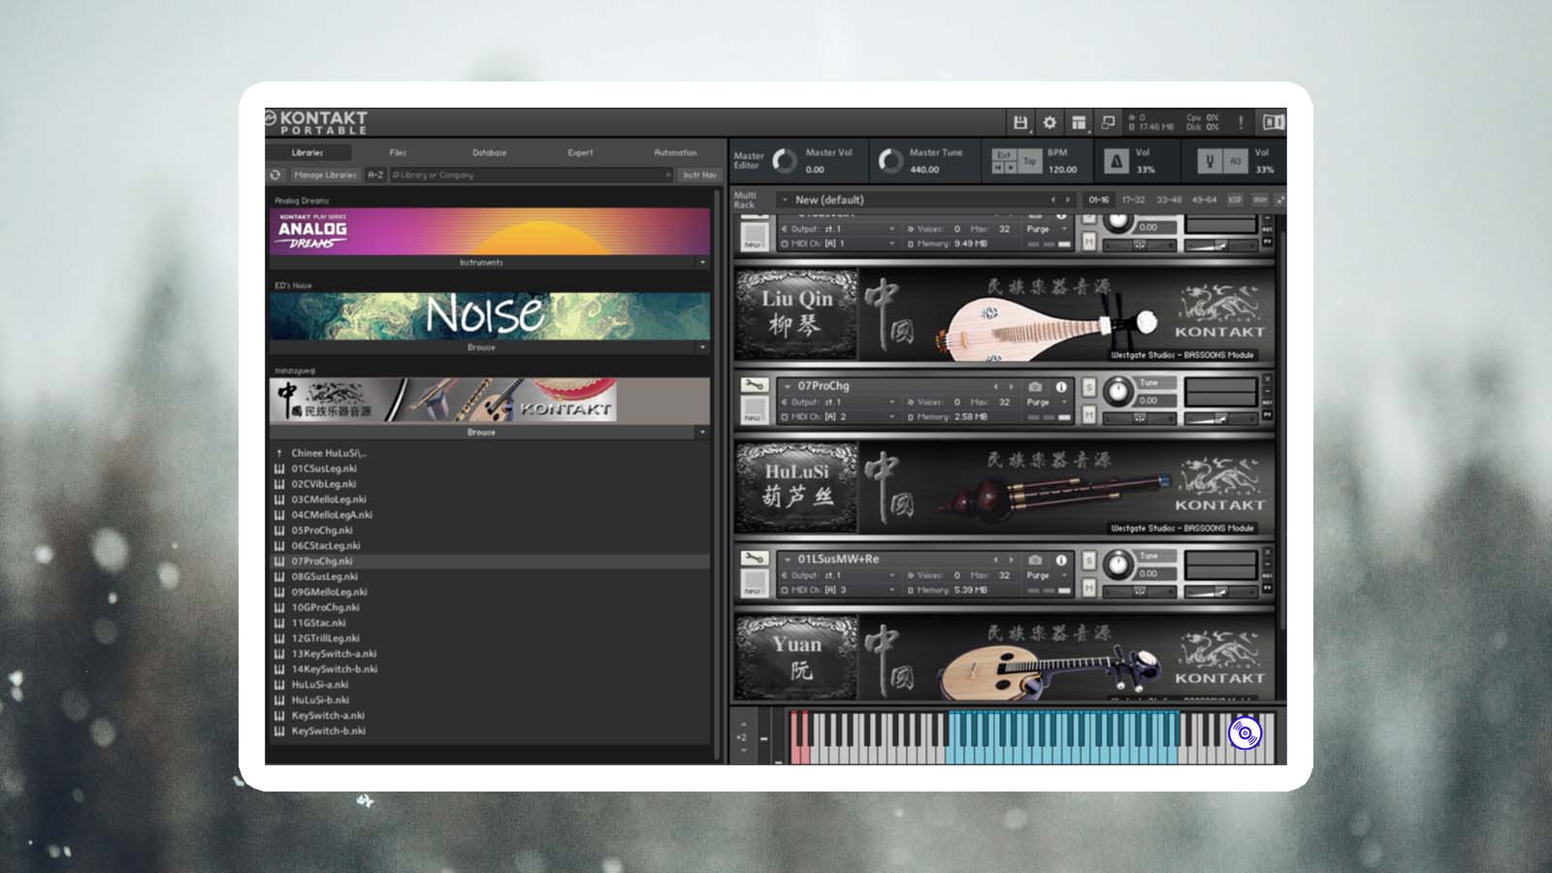This screenshot has height=873, width=1552.
Task: Show info icon for 07ProChg instrument
Action: pyautogui.click(x=1061, y=386)
